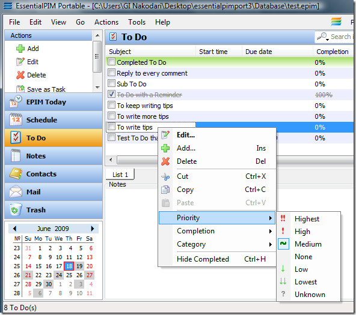Image resolution: width=356 pixels, height=315 pixels.
Task: Check the To keep writing tips checkbox
Action: [x=111, y=105]
